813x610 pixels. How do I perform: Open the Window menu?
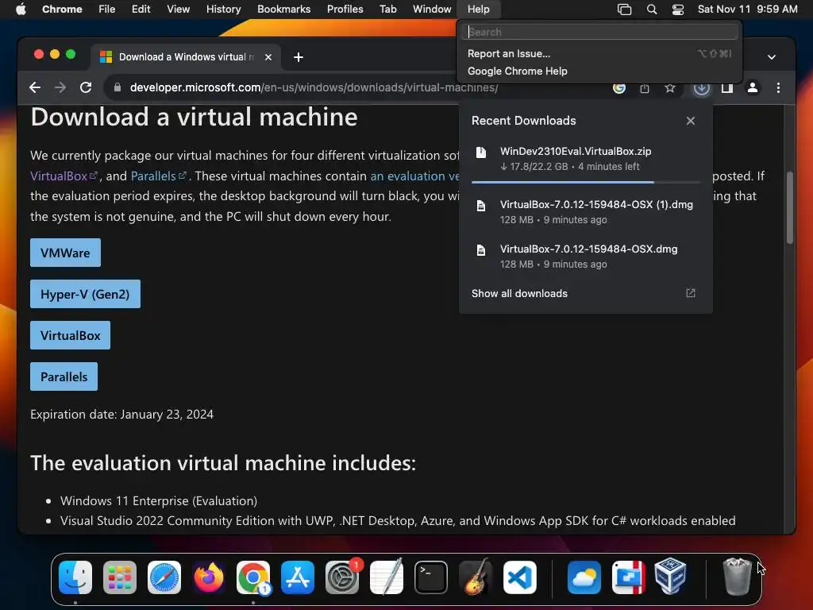(x=432, y=10)
